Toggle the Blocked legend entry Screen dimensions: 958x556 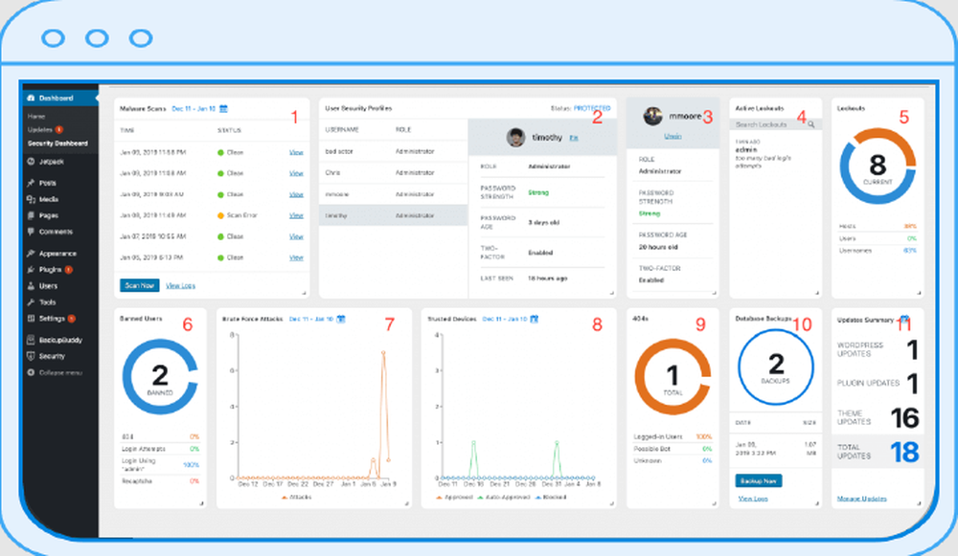coord(551,498)
